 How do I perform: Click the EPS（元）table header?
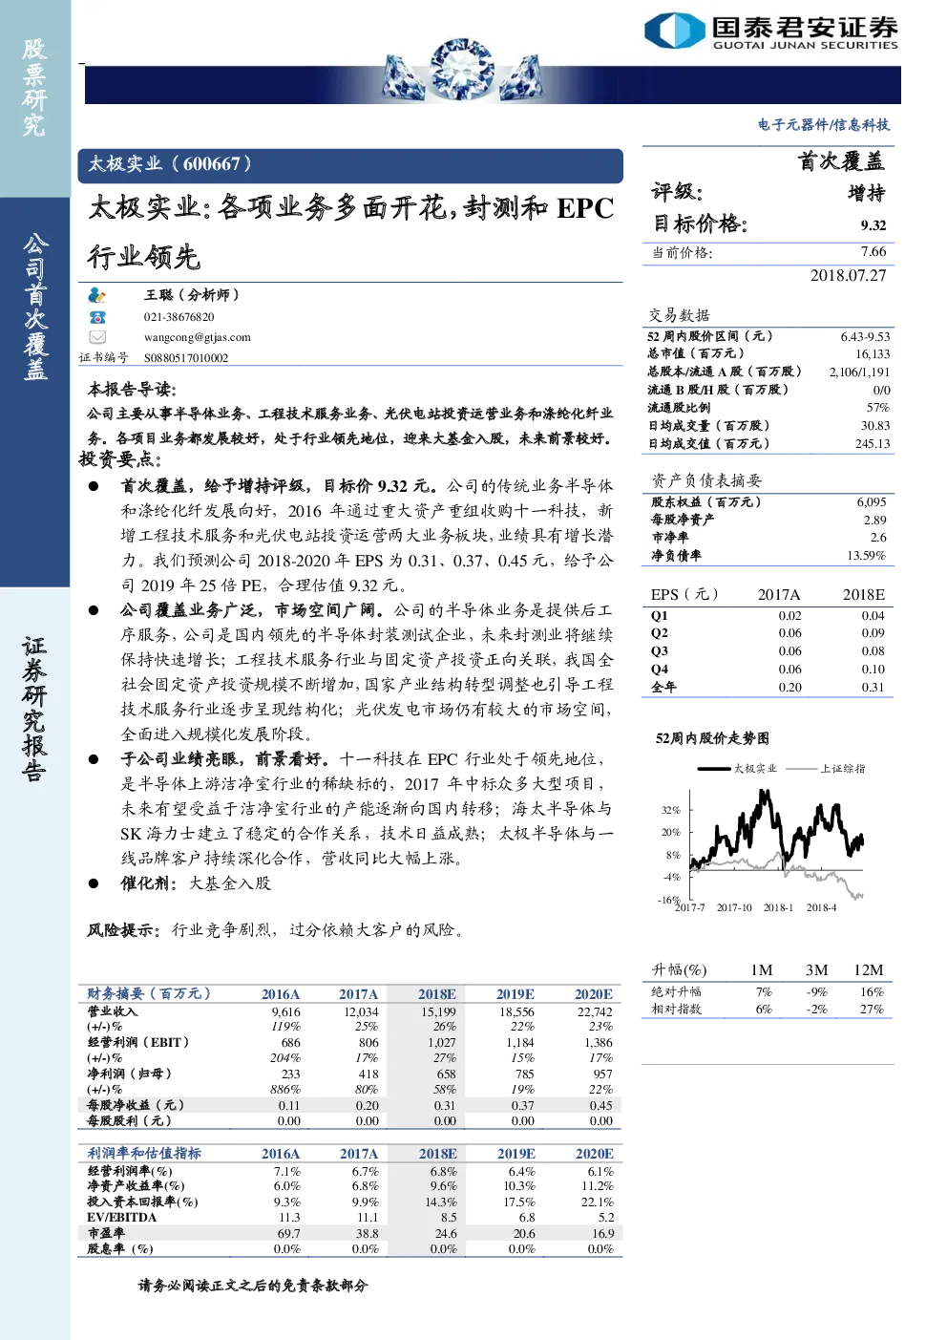point(685,594)
